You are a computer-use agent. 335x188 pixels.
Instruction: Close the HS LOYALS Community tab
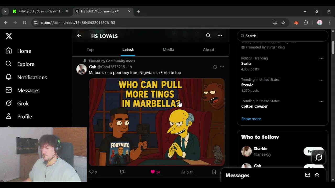[x=129, y=11]
